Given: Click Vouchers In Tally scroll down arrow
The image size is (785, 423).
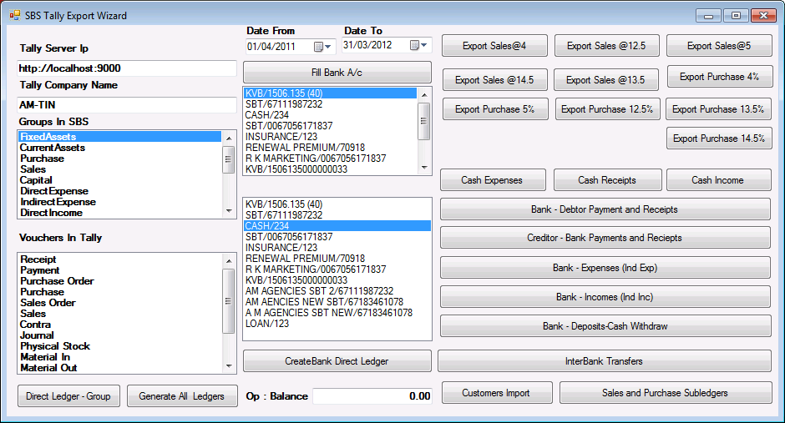Looking at the screenshot, I should [x=229, y=366].
